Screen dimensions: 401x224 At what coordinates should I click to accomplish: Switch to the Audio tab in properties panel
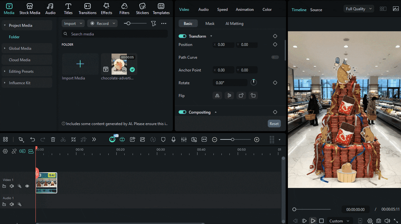click(x=203, y=10)
